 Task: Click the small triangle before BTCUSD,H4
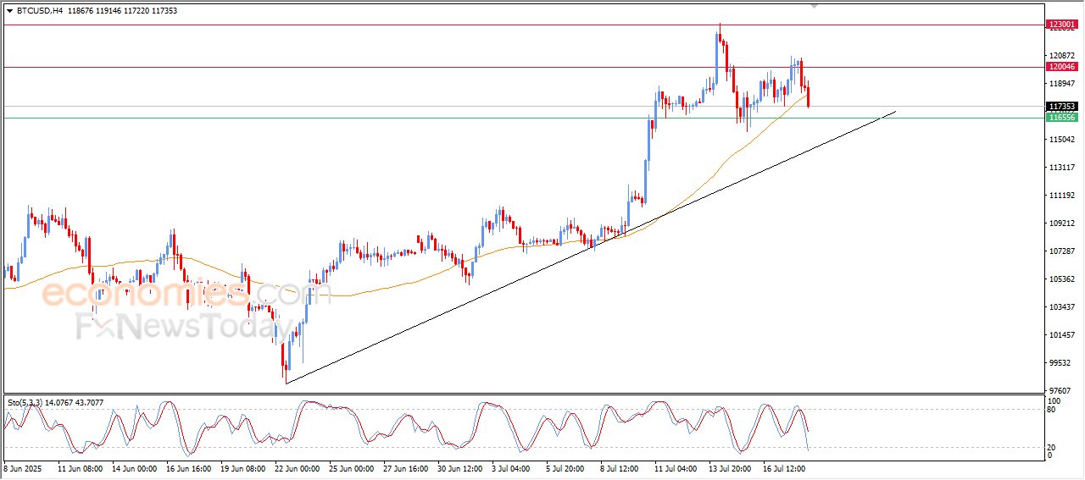9,11
